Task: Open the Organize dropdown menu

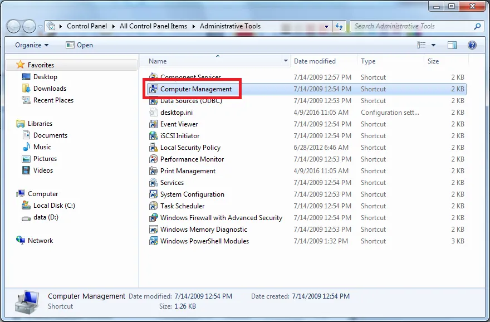Action: (32, 45)
